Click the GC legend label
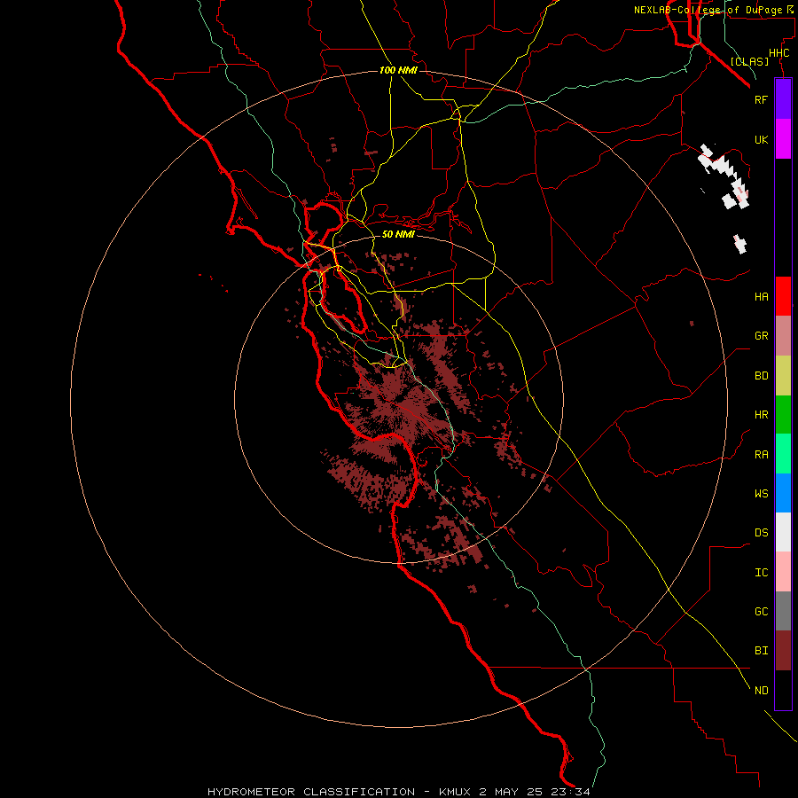 point(761,612)
